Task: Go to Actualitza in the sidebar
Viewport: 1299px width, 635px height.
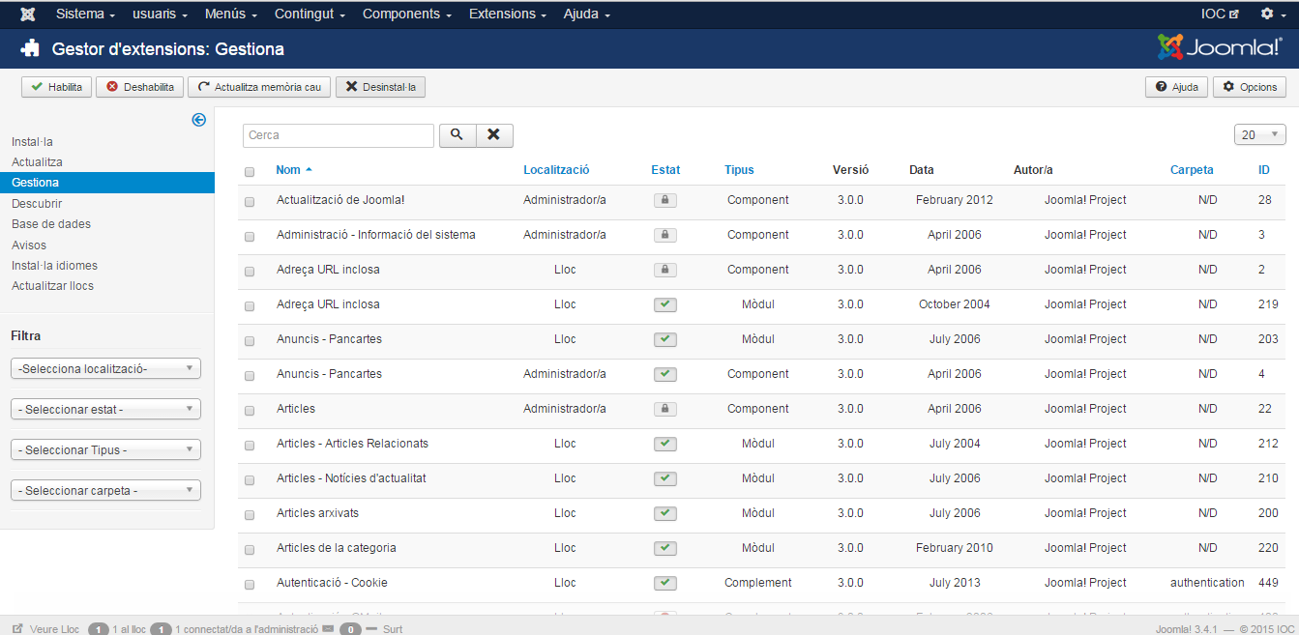Action: pyautogui.click(x=37, y=162)
